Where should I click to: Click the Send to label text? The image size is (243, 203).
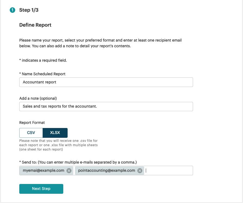78,162
